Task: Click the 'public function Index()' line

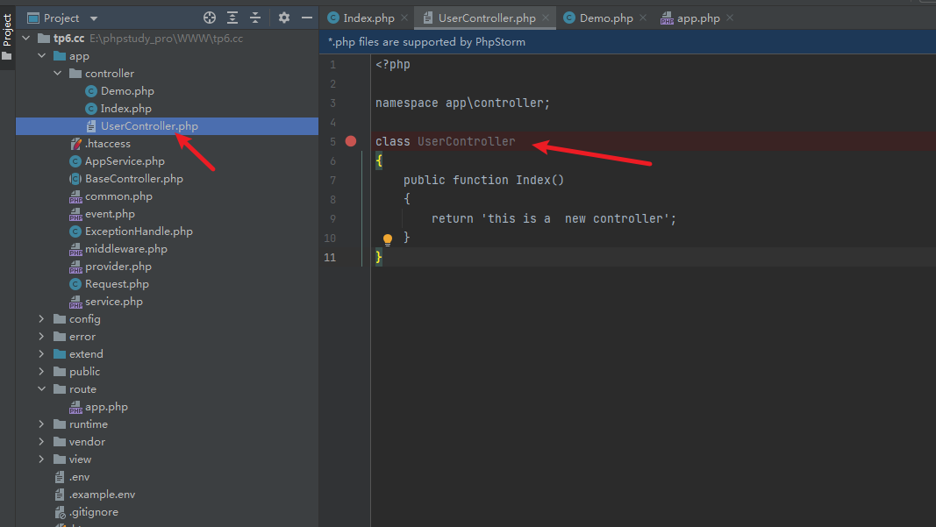Action: click(483, 181)
